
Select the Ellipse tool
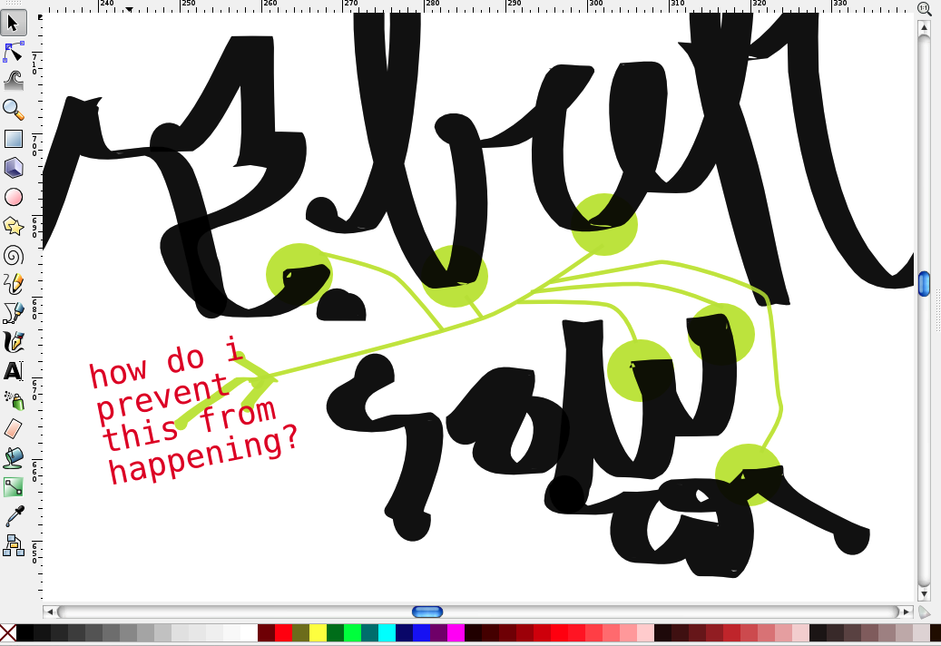(13, 196)
